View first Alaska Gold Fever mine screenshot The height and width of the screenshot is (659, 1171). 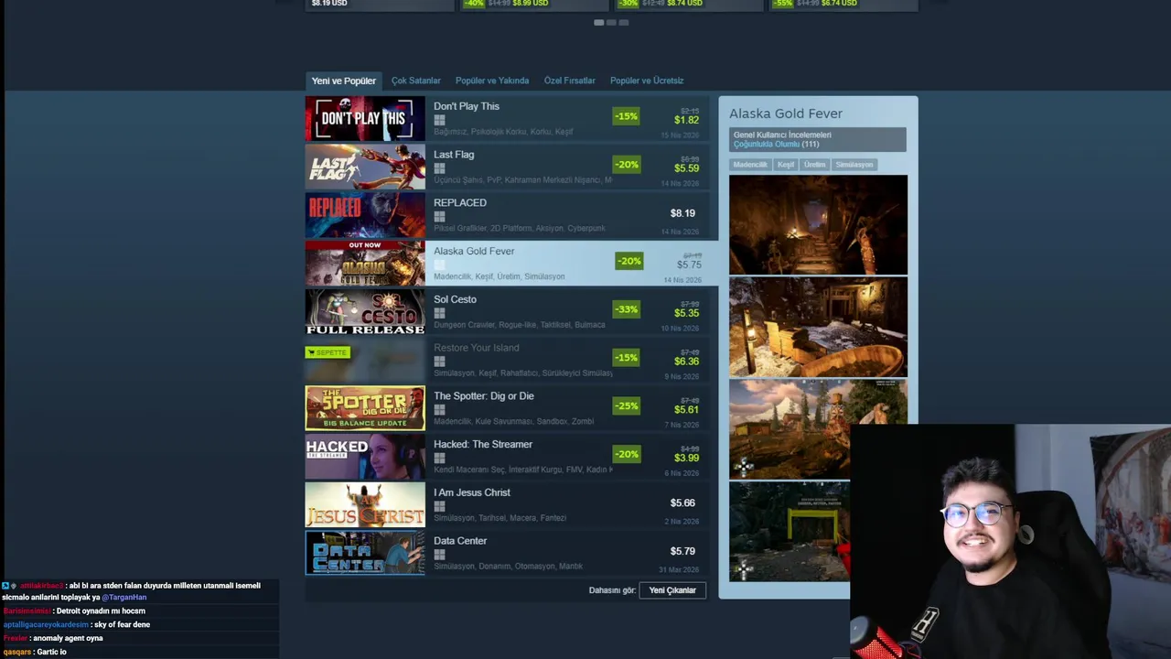(x=818, y=224)
